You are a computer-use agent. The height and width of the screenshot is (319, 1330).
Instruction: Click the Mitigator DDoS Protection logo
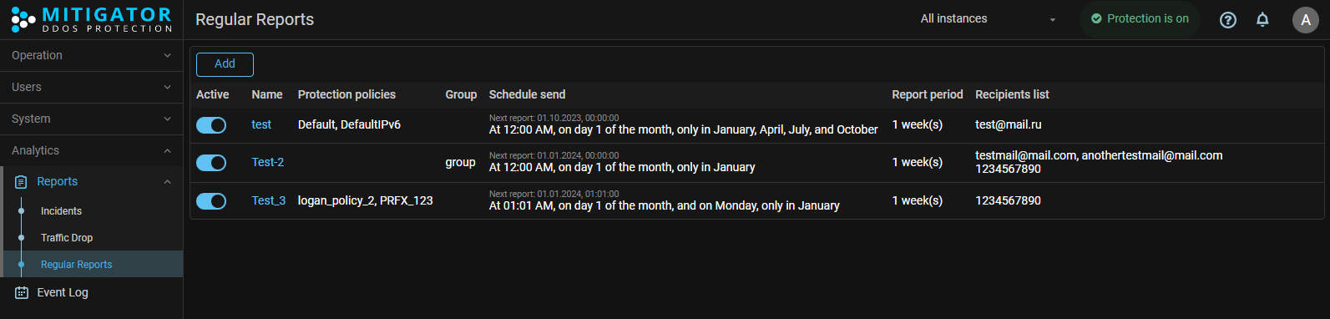pos(91,19)
